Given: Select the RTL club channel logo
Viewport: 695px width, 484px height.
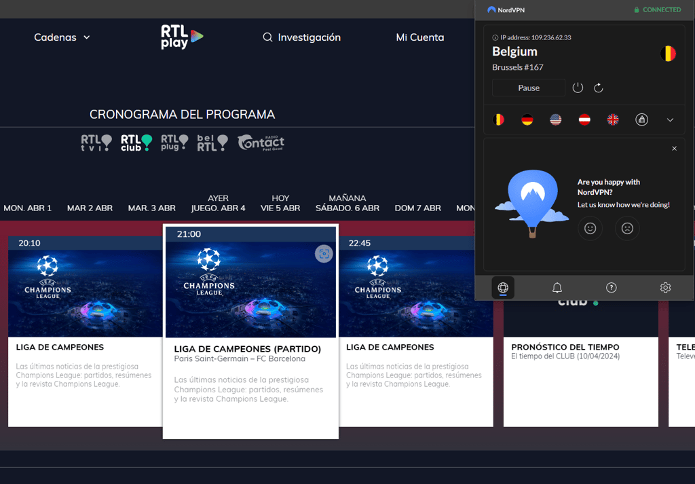Looking at the screenshot, I should pyautogui.click(x=136, y=143).
